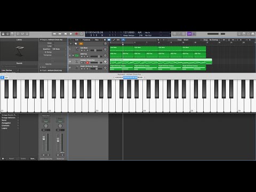Open the media Browsers button
This screenshot has width=256, height=192.
(253, 34)
